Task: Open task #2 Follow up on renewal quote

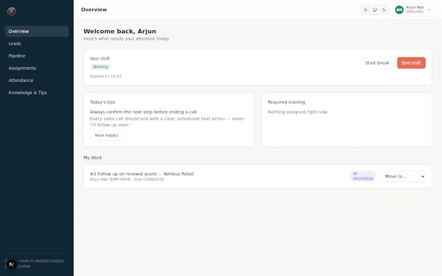Action: (142, 174)
